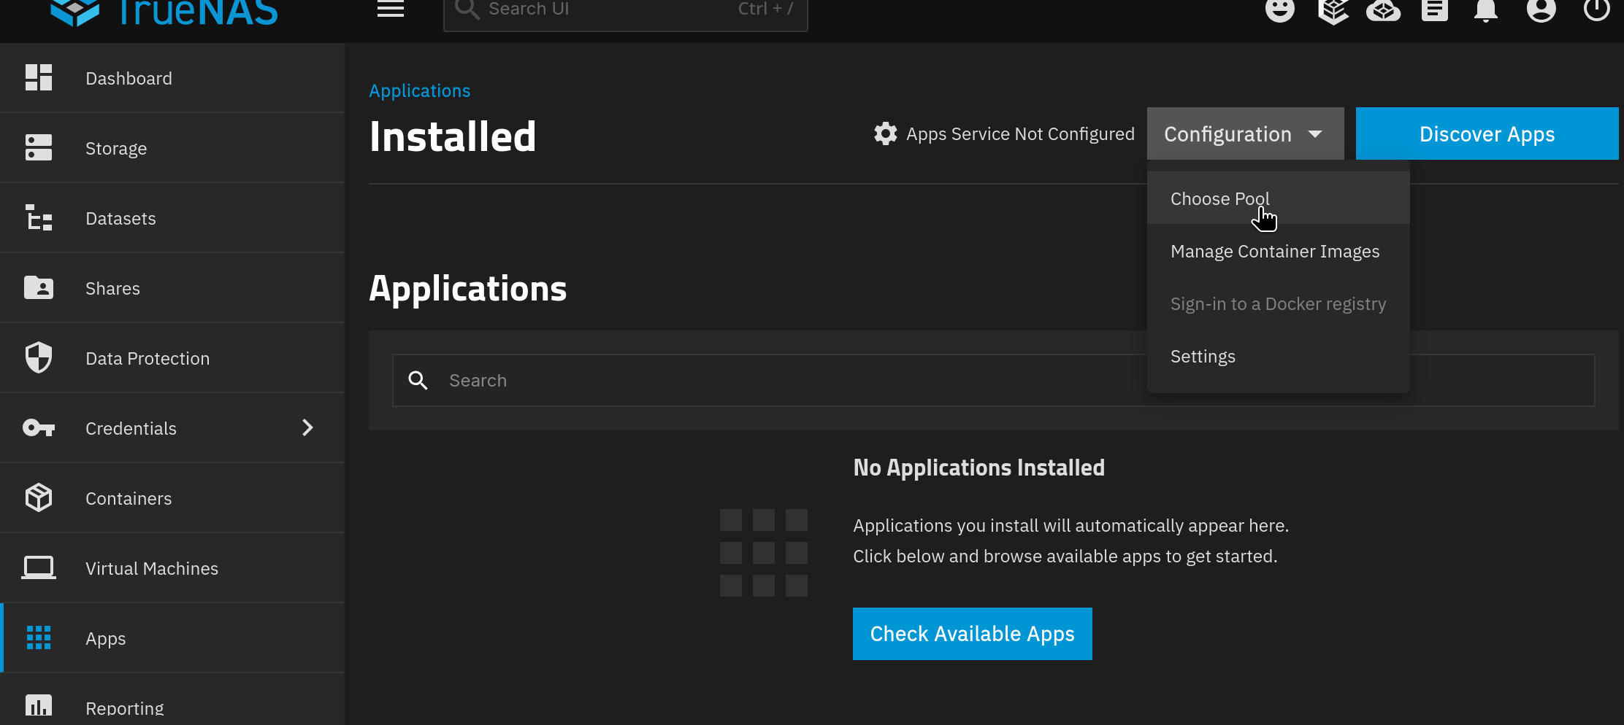Select the Apps sidebar entry label
The height and width of the screenshot is (725, 1624).
106,638
